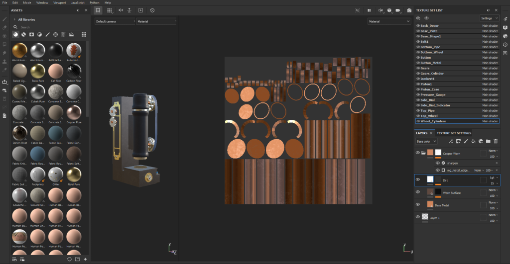This screenshot has width=510, height=264.
Task: Click the add fill layer bucket icon
Action: [x=473, y=141]
